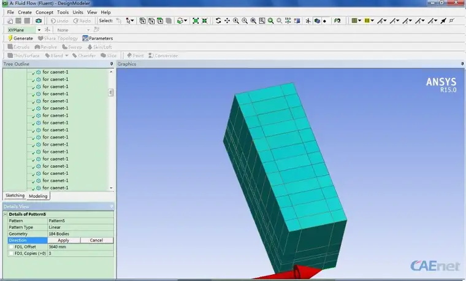The image size is (466, 281).
Task: Move the Tree Outline scrollbar thumb
Action: [x=111, y=93]
